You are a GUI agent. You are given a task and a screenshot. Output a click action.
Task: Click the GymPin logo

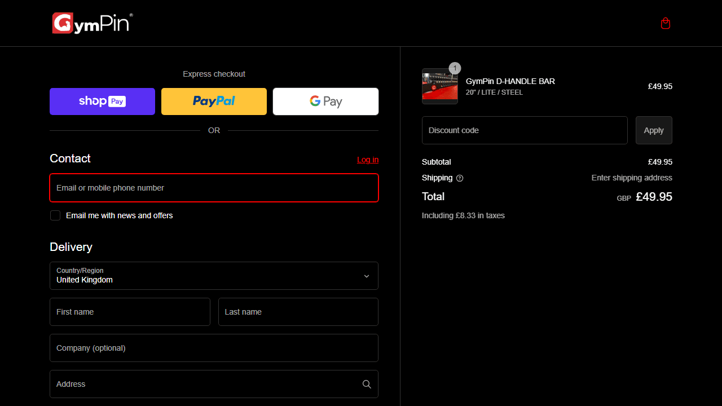93,23
